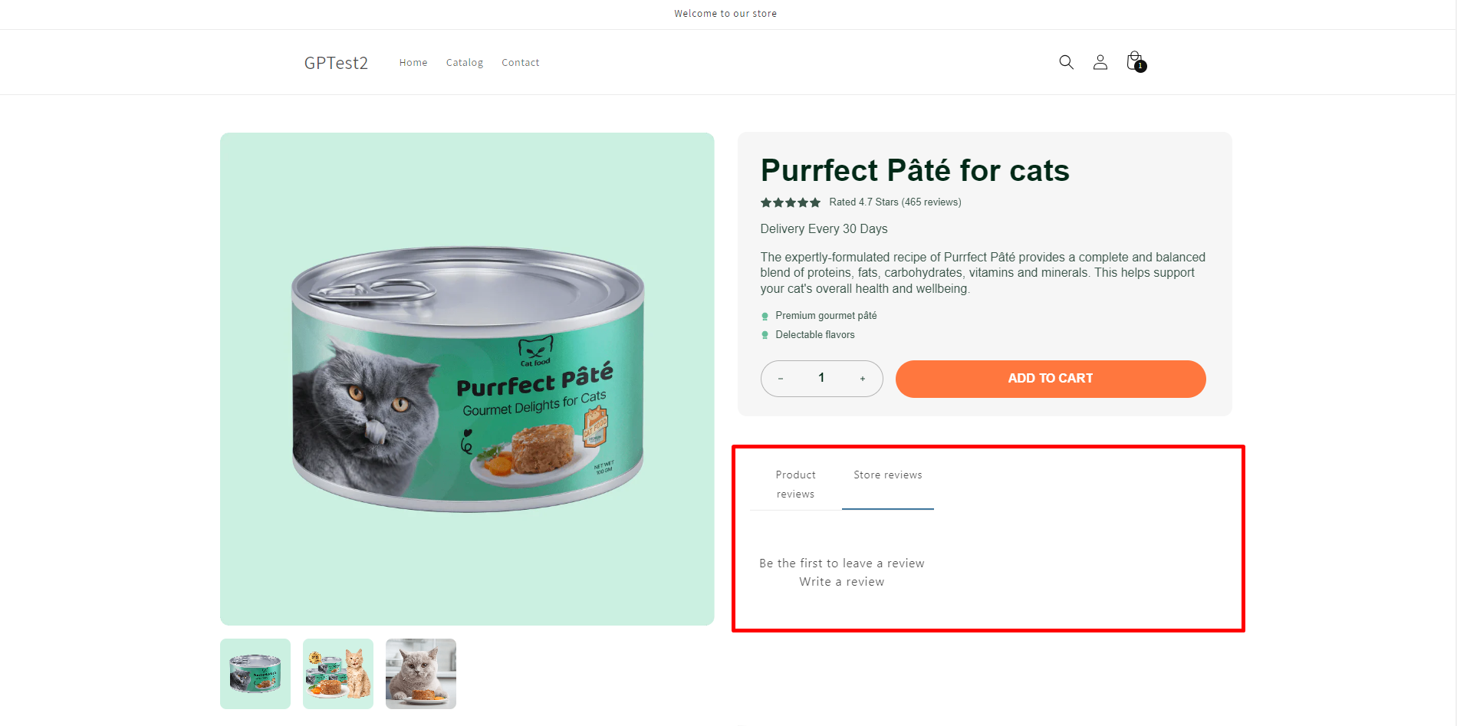Click the ADD TO CART button
This screenshot has width=1457, height=726.
[x=1050, y=379]
